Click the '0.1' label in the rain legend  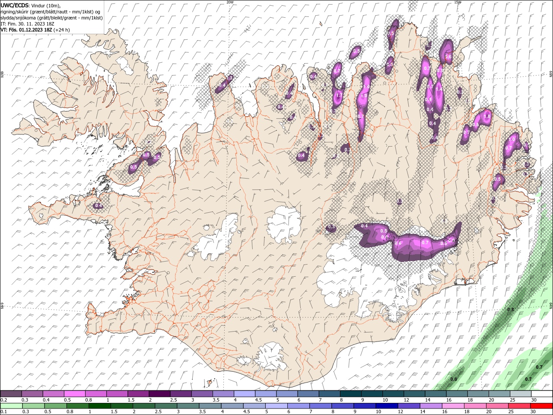(x=3, y=412)
